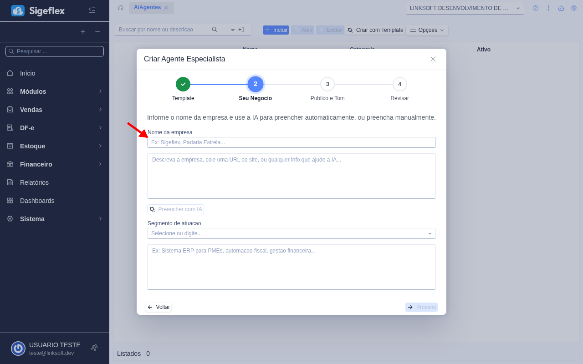Click the company description text area

(x=291, y=176)
